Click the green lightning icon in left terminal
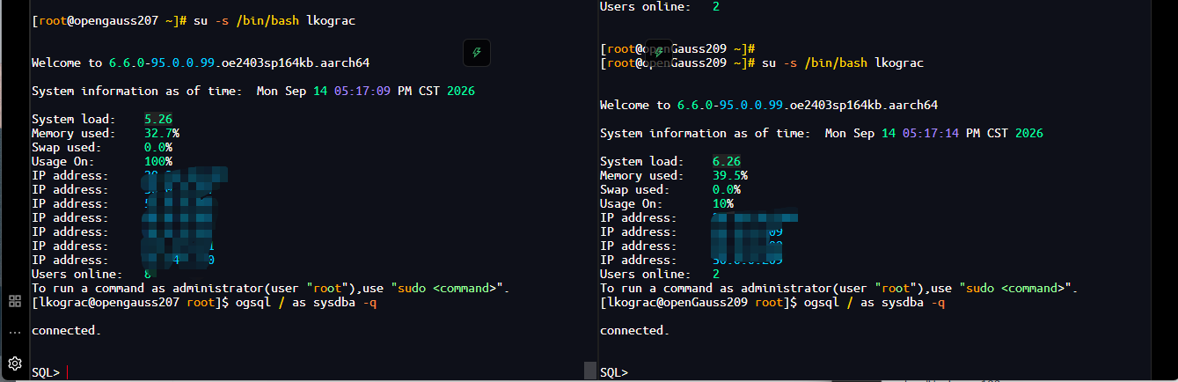Viewport: 1178px width, 382px height. 477,53
